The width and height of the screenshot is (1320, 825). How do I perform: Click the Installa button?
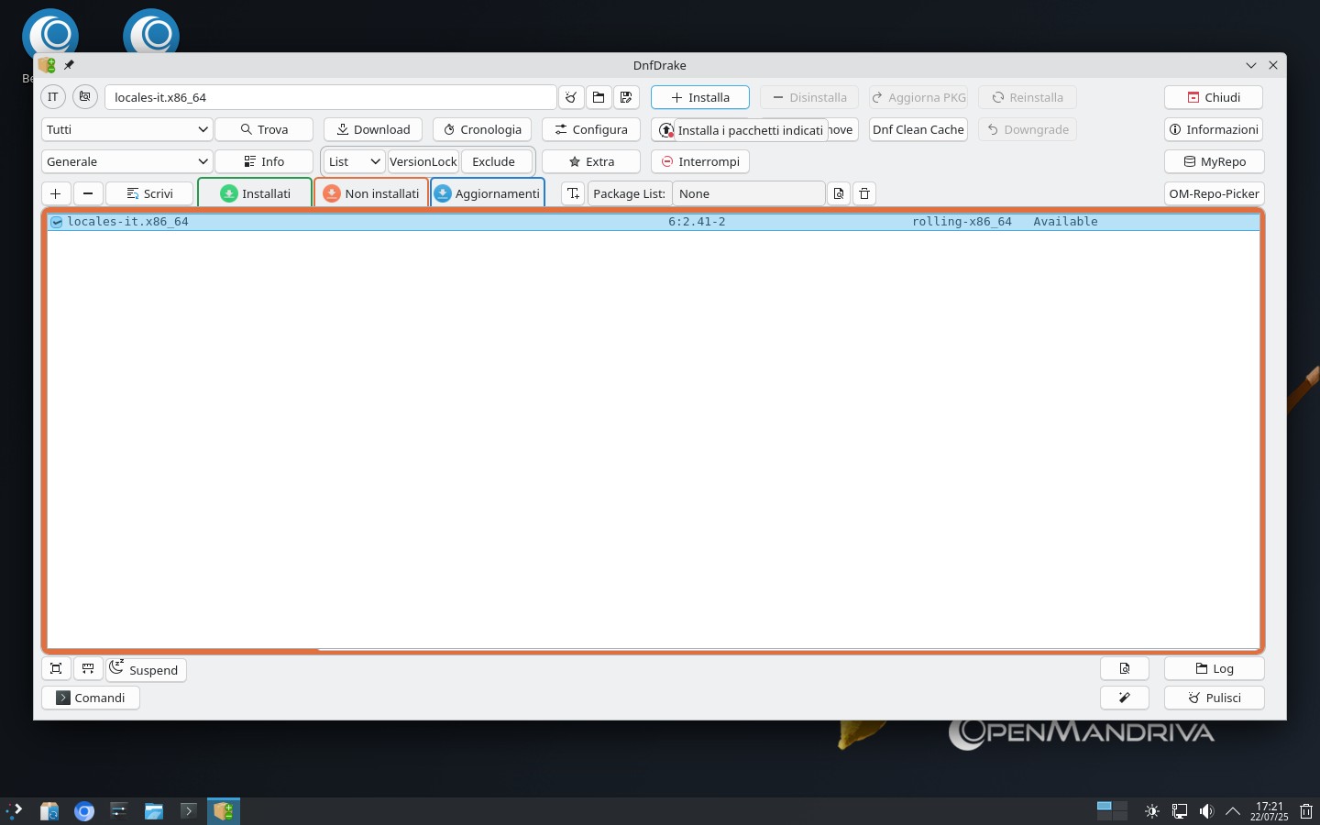pyautogui.click(x=699, y=97)
